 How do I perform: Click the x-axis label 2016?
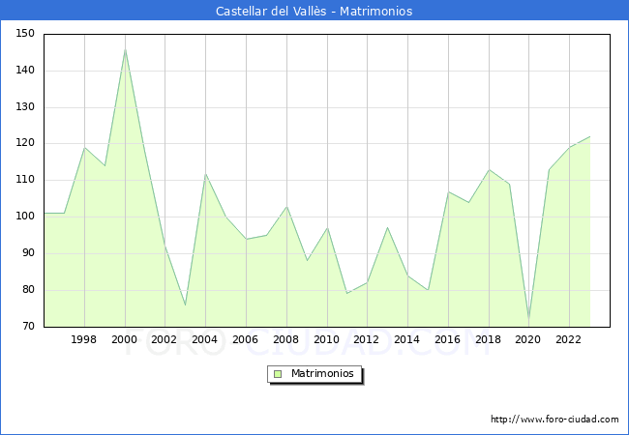pyautogui.click(x=448, y=339)
